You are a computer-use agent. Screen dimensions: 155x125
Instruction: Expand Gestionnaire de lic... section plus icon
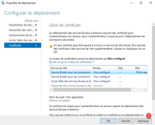tap(36, 35)
